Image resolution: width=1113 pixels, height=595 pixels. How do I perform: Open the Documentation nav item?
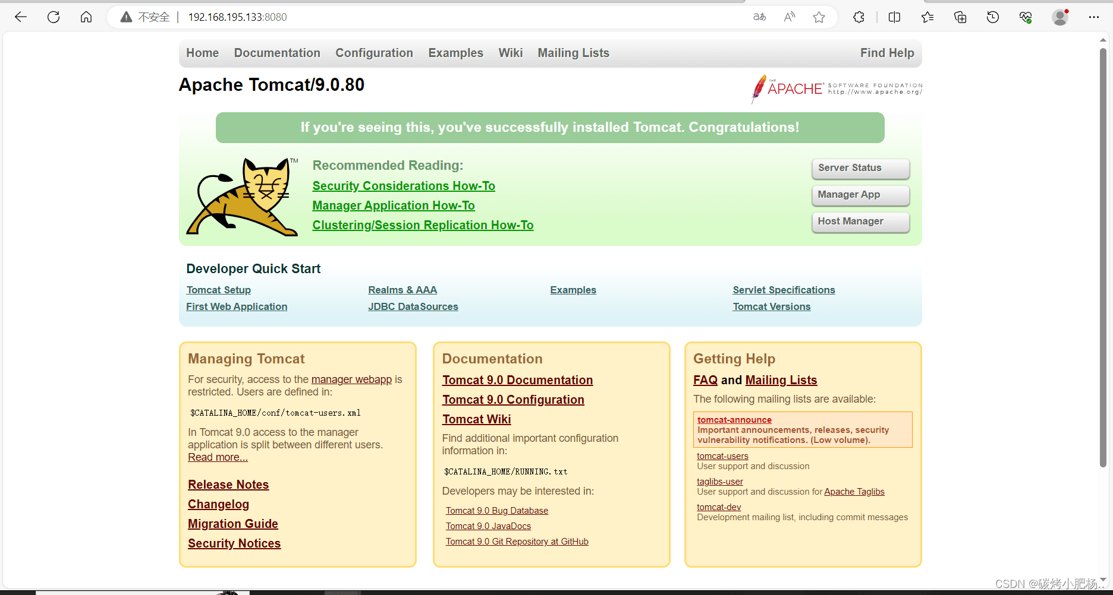(277, 53)
